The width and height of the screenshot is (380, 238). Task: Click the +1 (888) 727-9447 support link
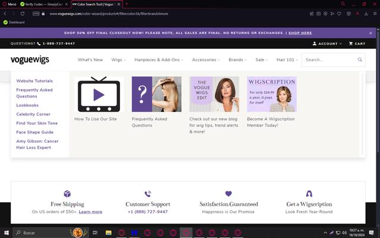point(148,212)
